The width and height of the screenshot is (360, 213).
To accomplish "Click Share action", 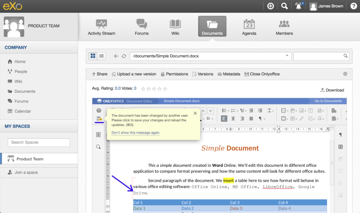I will (x=99, y=74).
